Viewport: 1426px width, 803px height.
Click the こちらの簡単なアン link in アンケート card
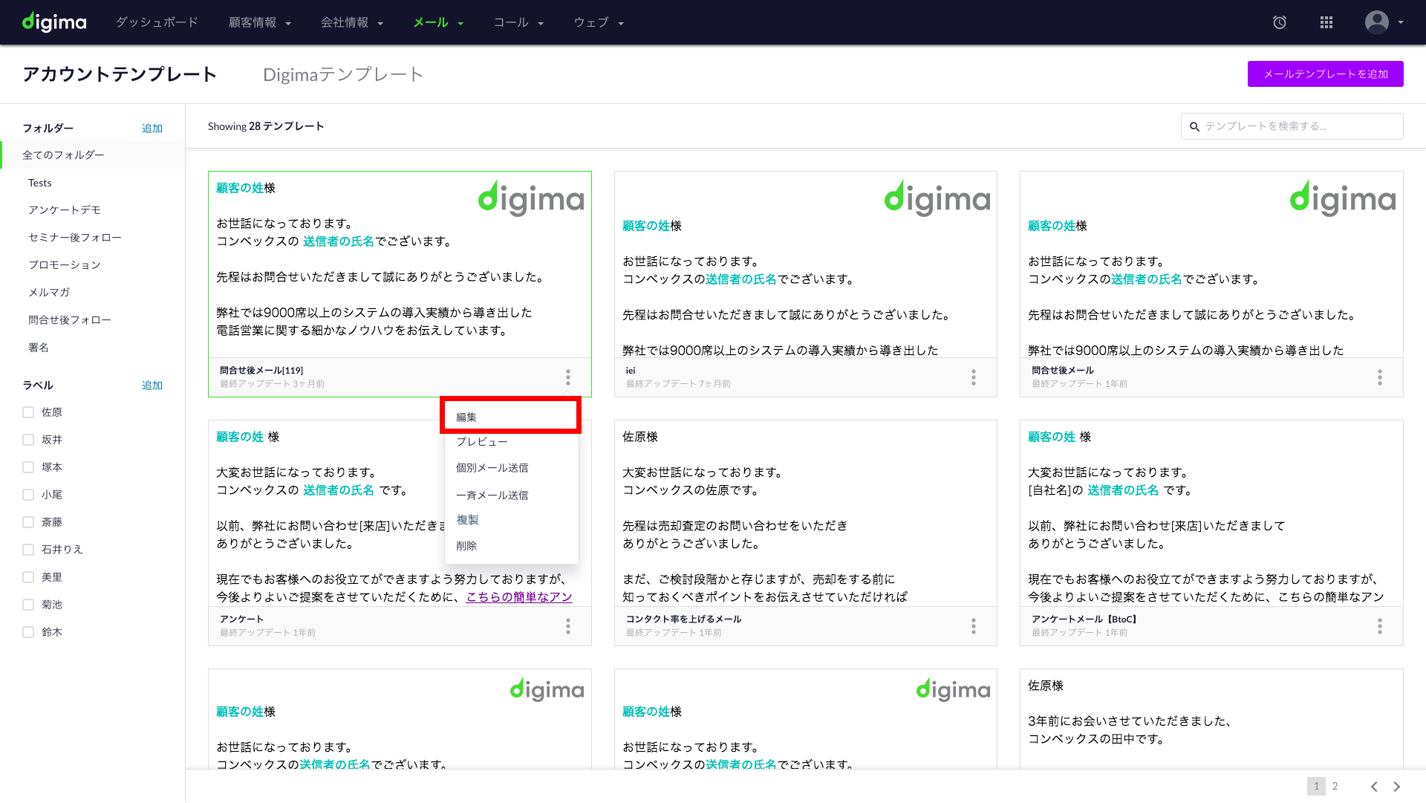click(x=519, y=597)
